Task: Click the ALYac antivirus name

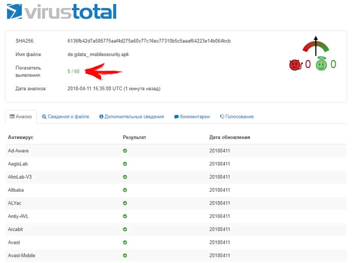Action: [15, 203]
